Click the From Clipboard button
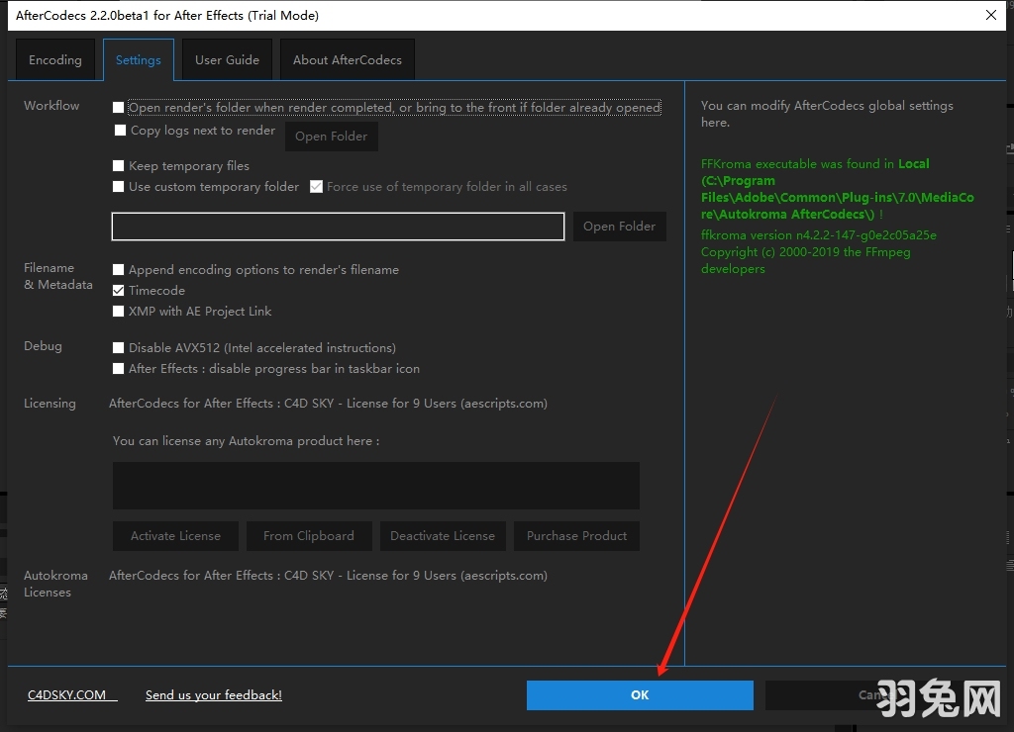The width and height of the screenshot is (1014, 732). [x=308, y=536]
